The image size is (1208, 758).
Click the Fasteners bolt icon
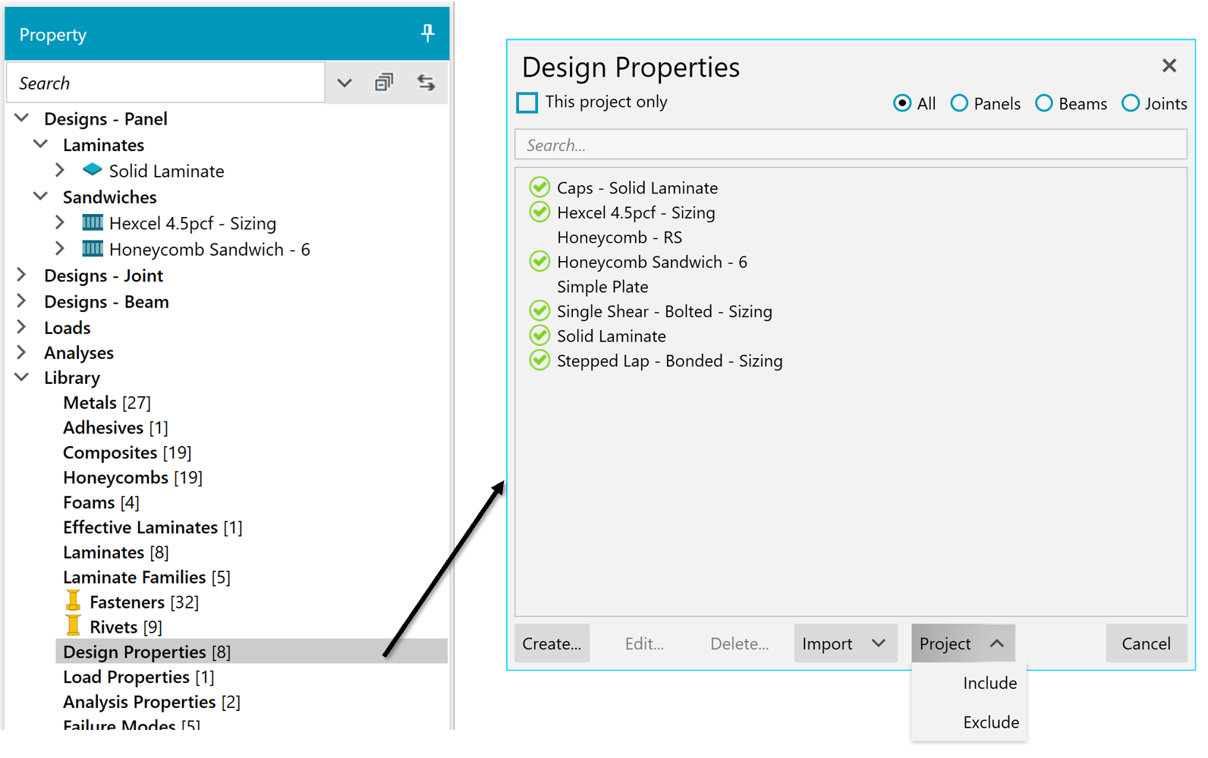[74, 601]
